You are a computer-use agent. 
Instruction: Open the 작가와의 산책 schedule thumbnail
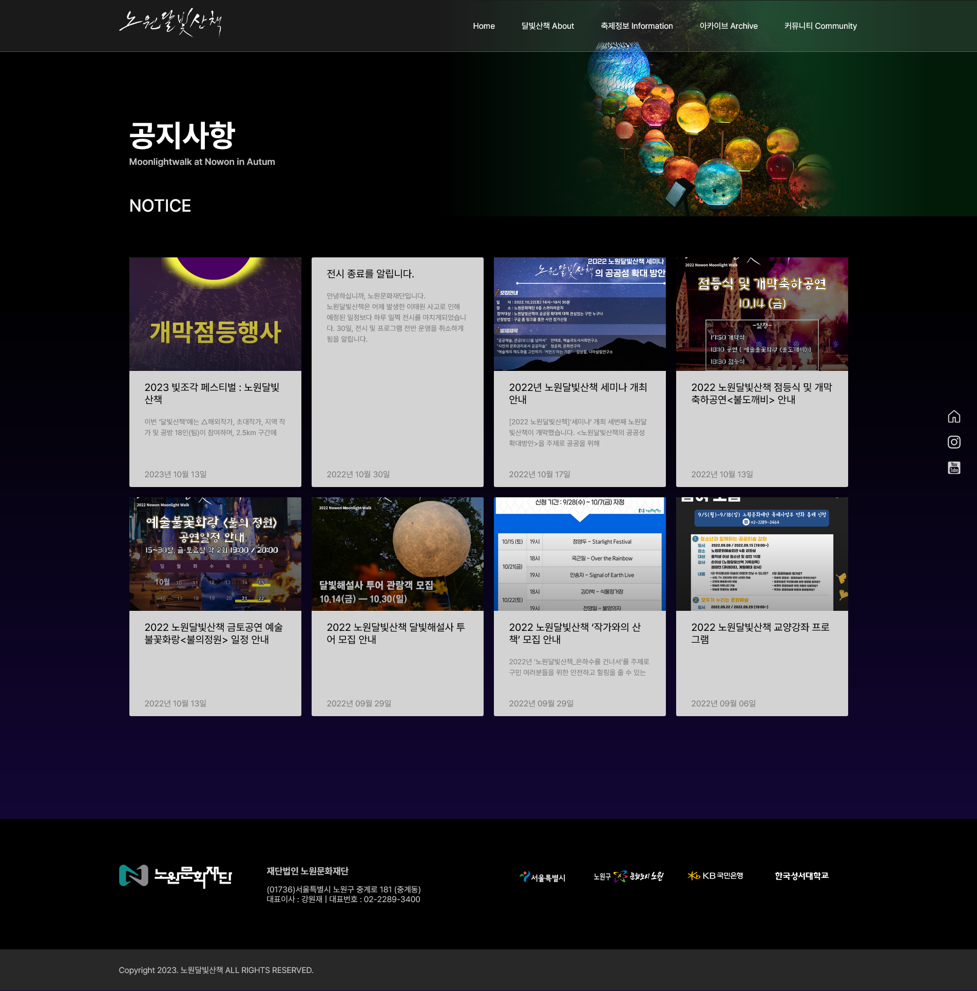(580, 554)
